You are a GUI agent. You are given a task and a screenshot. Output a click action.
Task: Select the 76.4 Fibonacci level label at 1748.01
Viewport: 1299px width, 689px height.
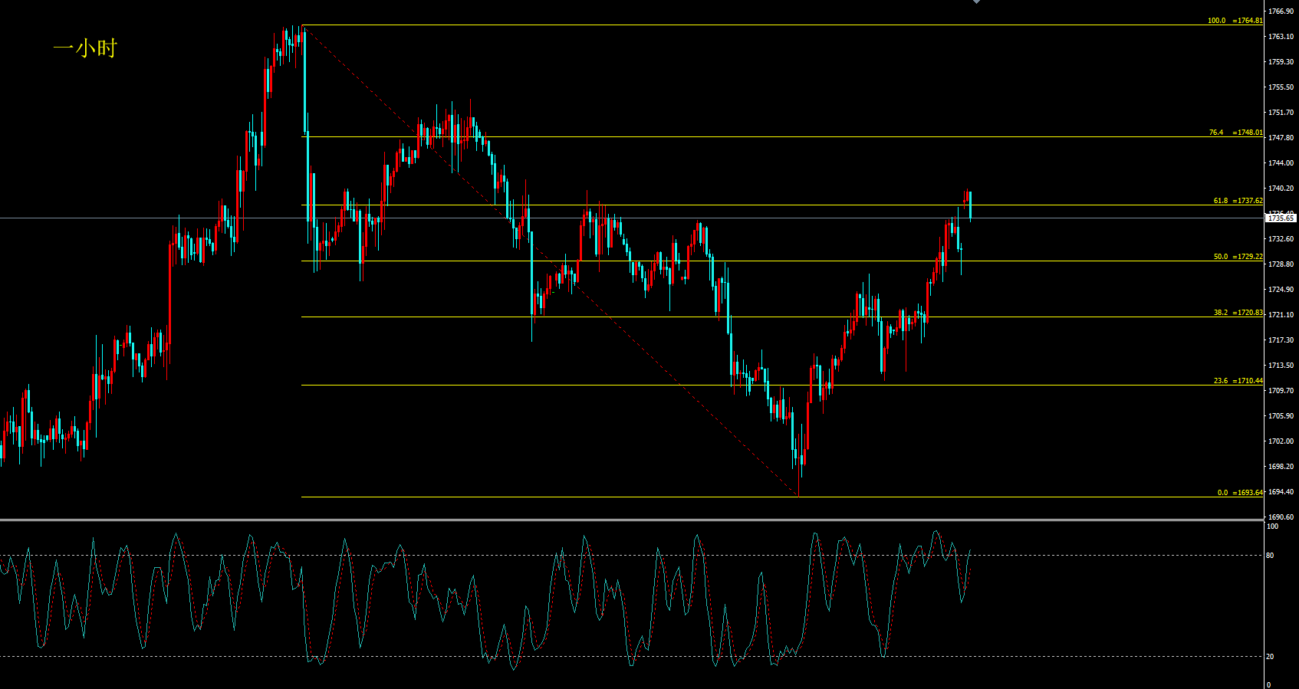(x=1235, y=133)
